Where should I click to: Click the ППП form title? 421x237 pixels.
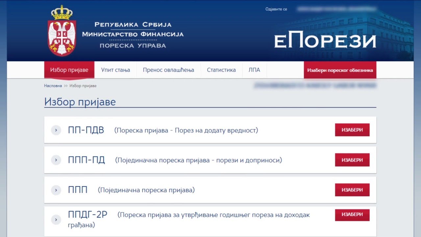pyautogui.click(x=78, y=190)
